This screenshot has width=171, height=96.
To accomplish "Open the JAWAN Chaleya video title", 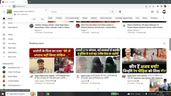I will 53,26.
